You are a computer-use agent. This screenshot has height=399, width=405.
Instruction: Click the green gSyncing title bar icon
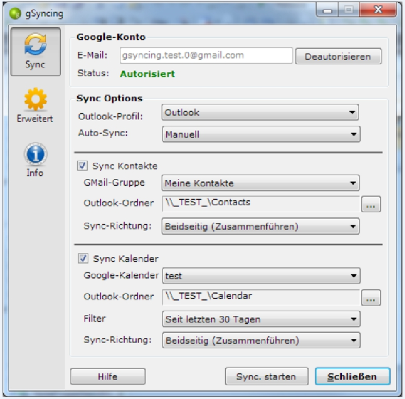coord(15,13)
